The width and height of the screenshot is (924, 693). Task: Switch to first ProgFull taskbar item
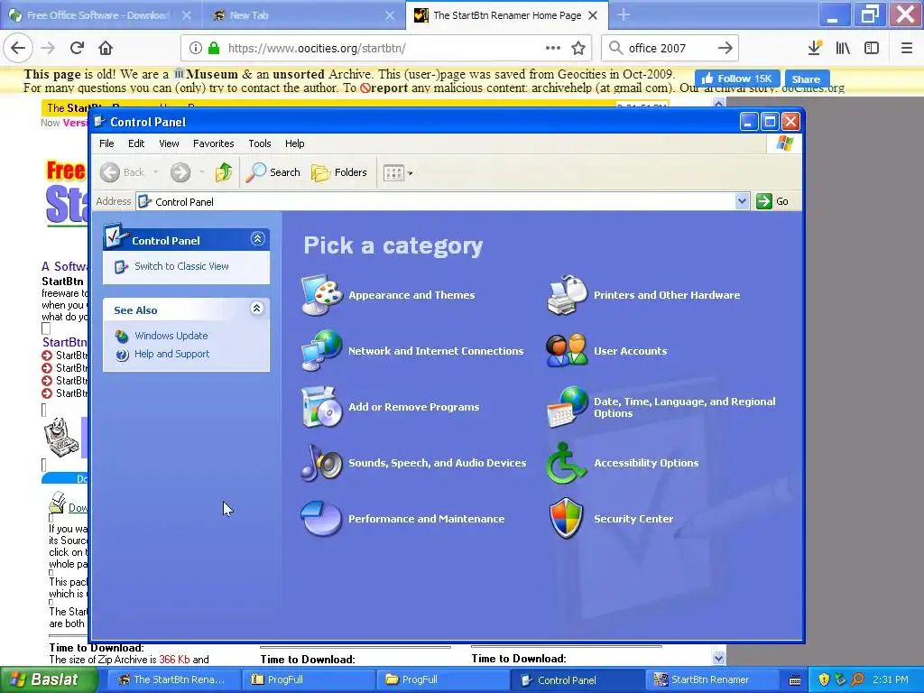click(308, 679)
